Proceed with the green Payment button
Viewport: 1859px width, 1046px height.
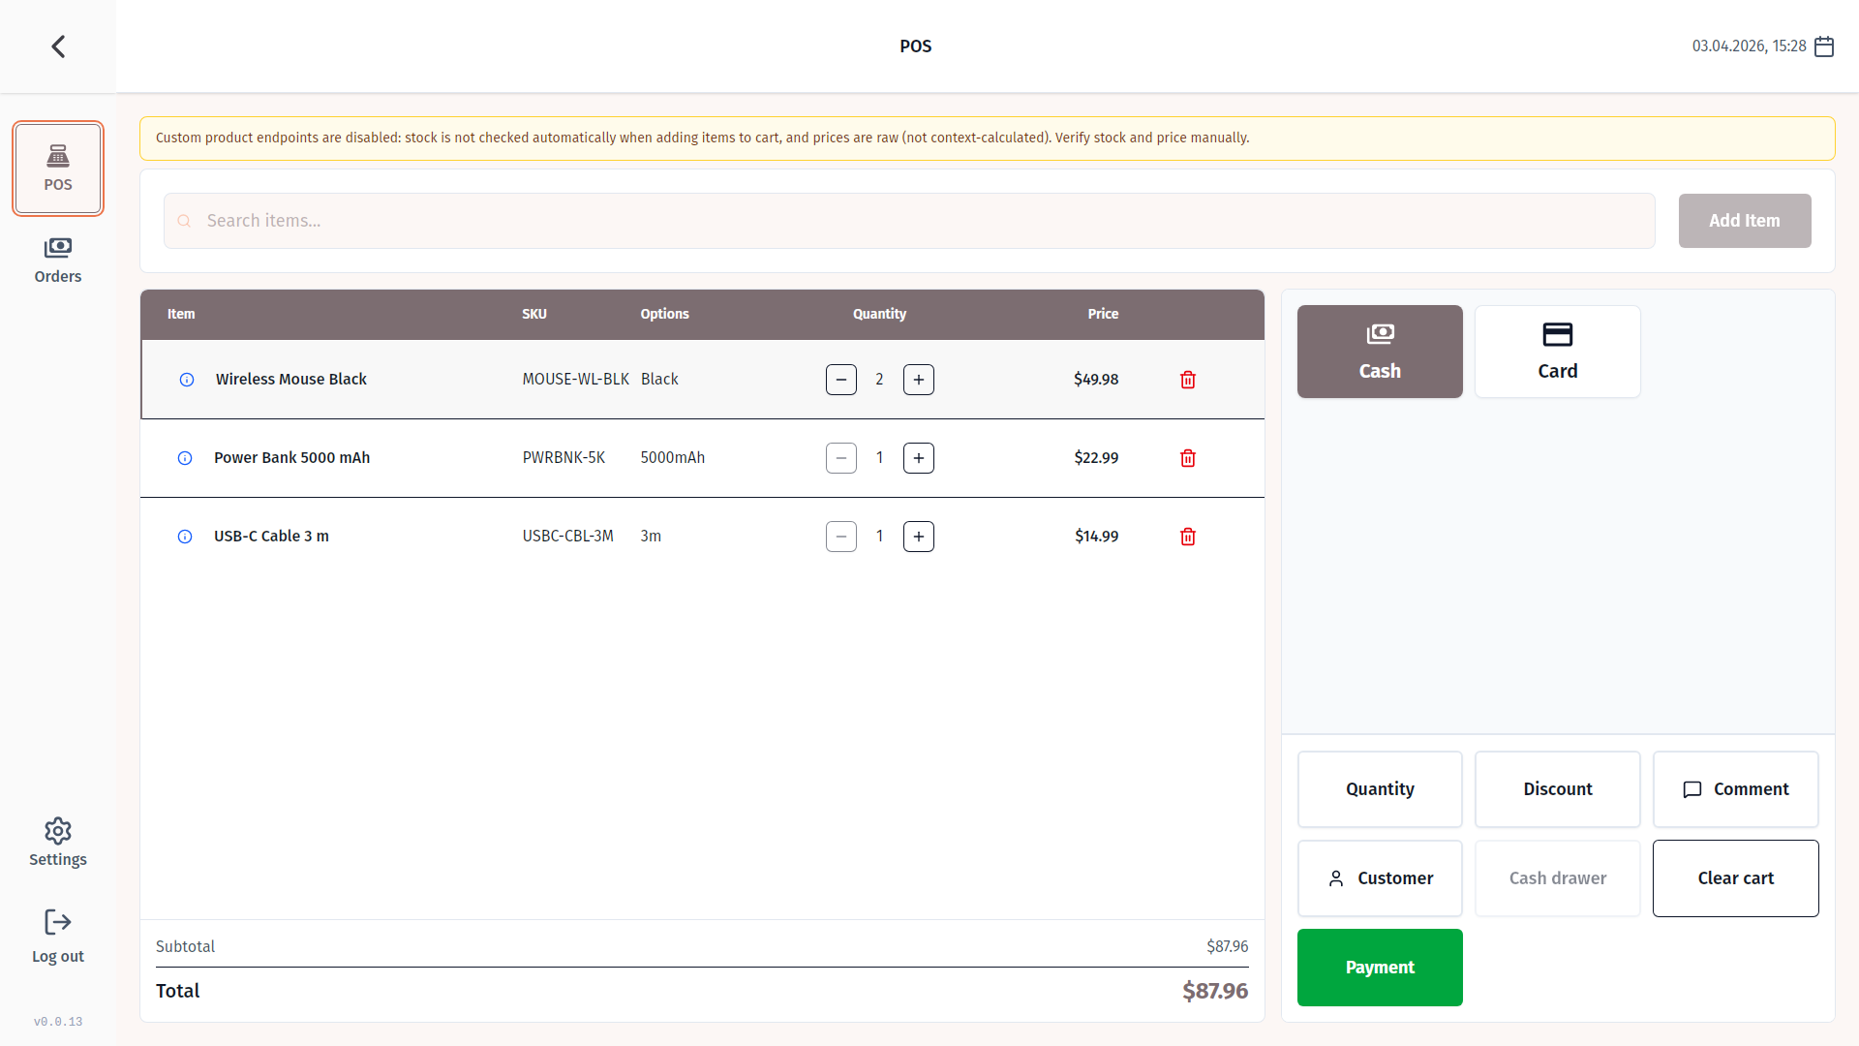coord(1380,968)
